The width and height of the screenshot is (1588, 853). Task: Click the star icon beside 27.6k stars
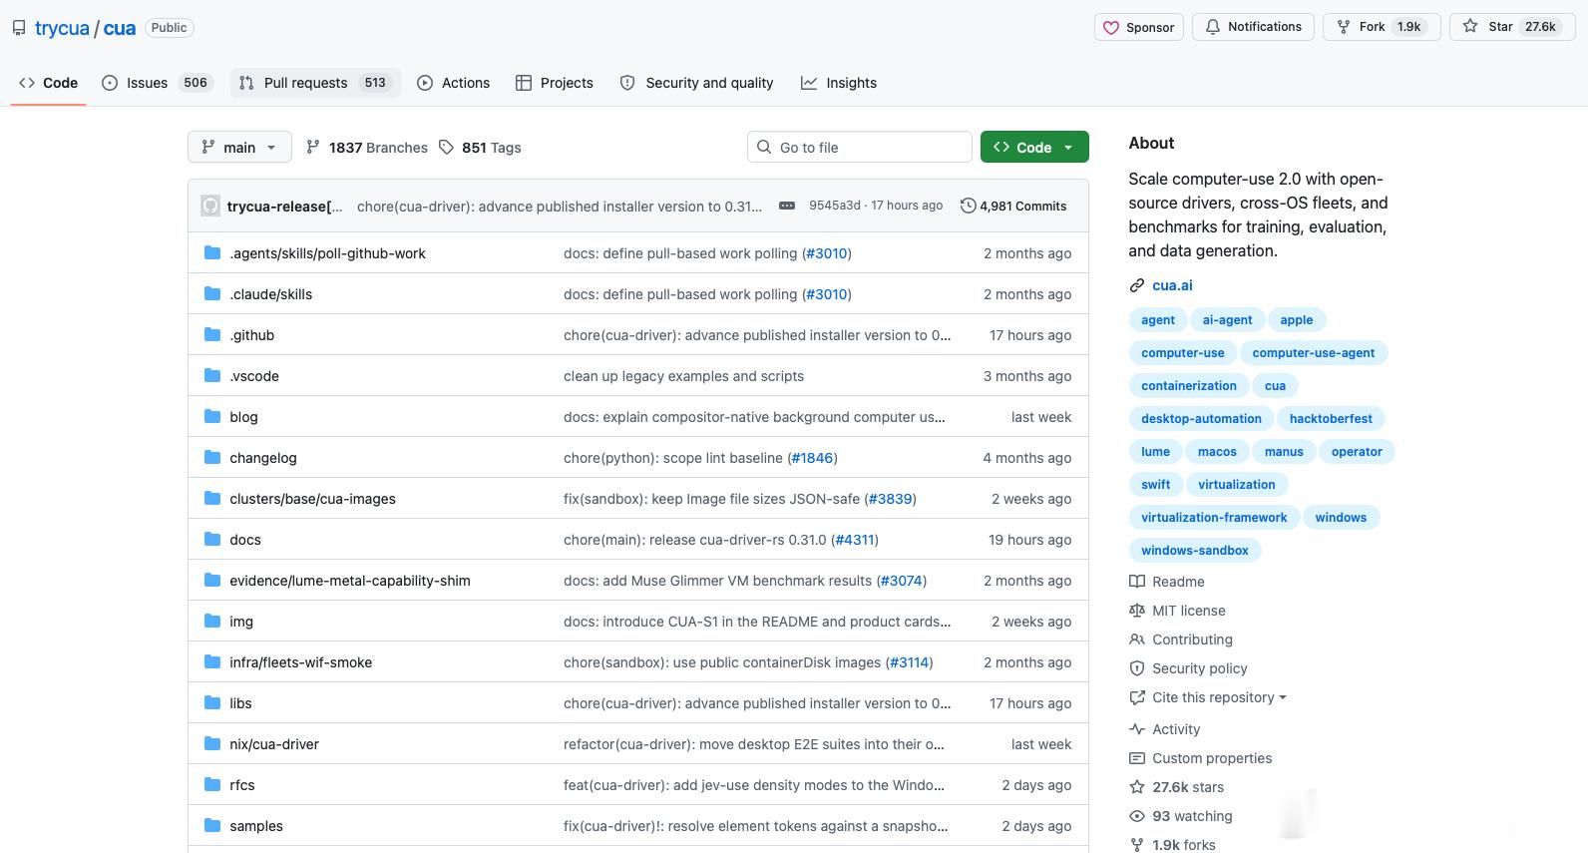tap(1137, 787)
